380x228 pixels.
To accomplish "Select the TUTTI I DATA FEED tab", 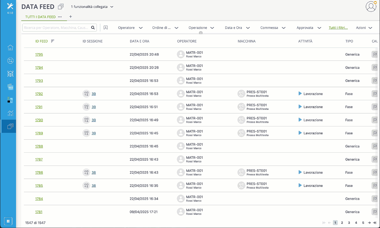I will (x=41, y=17).
